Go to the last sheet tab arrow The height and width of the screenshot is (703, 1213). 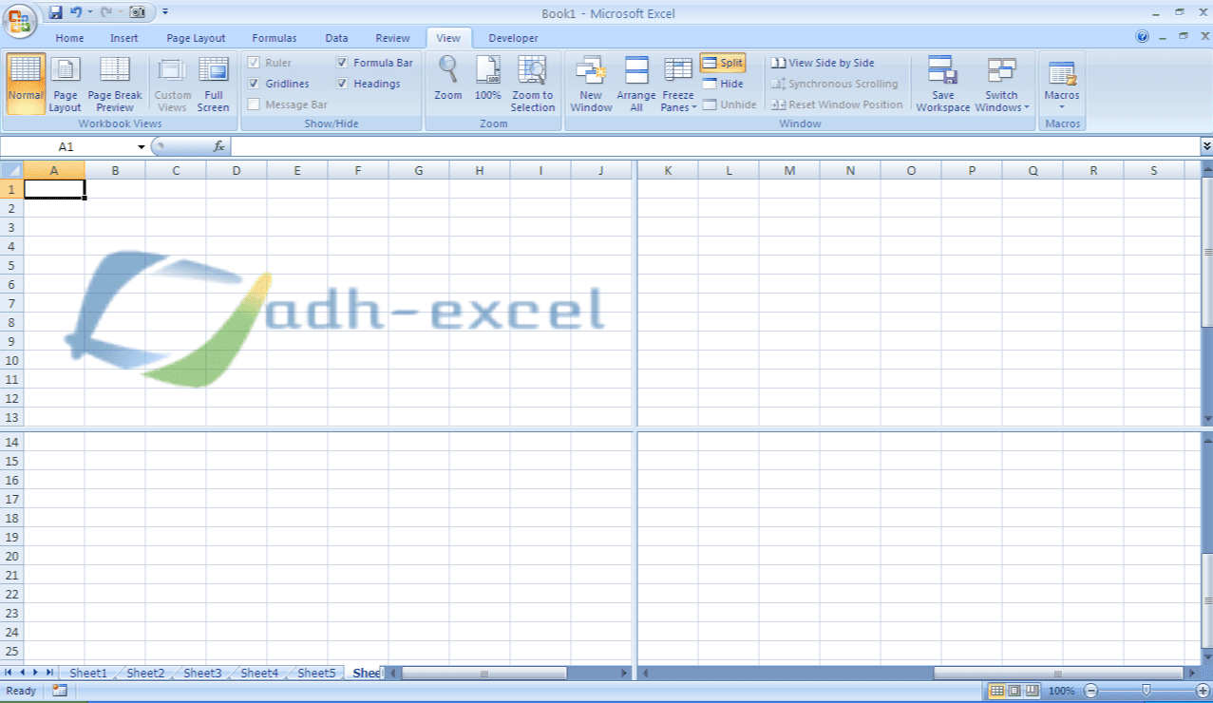pyautogui.click(x=49, y=673)
